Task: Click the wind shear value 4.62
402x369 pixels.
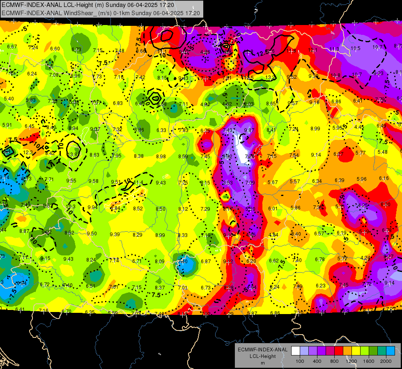Action: point(227,104)
